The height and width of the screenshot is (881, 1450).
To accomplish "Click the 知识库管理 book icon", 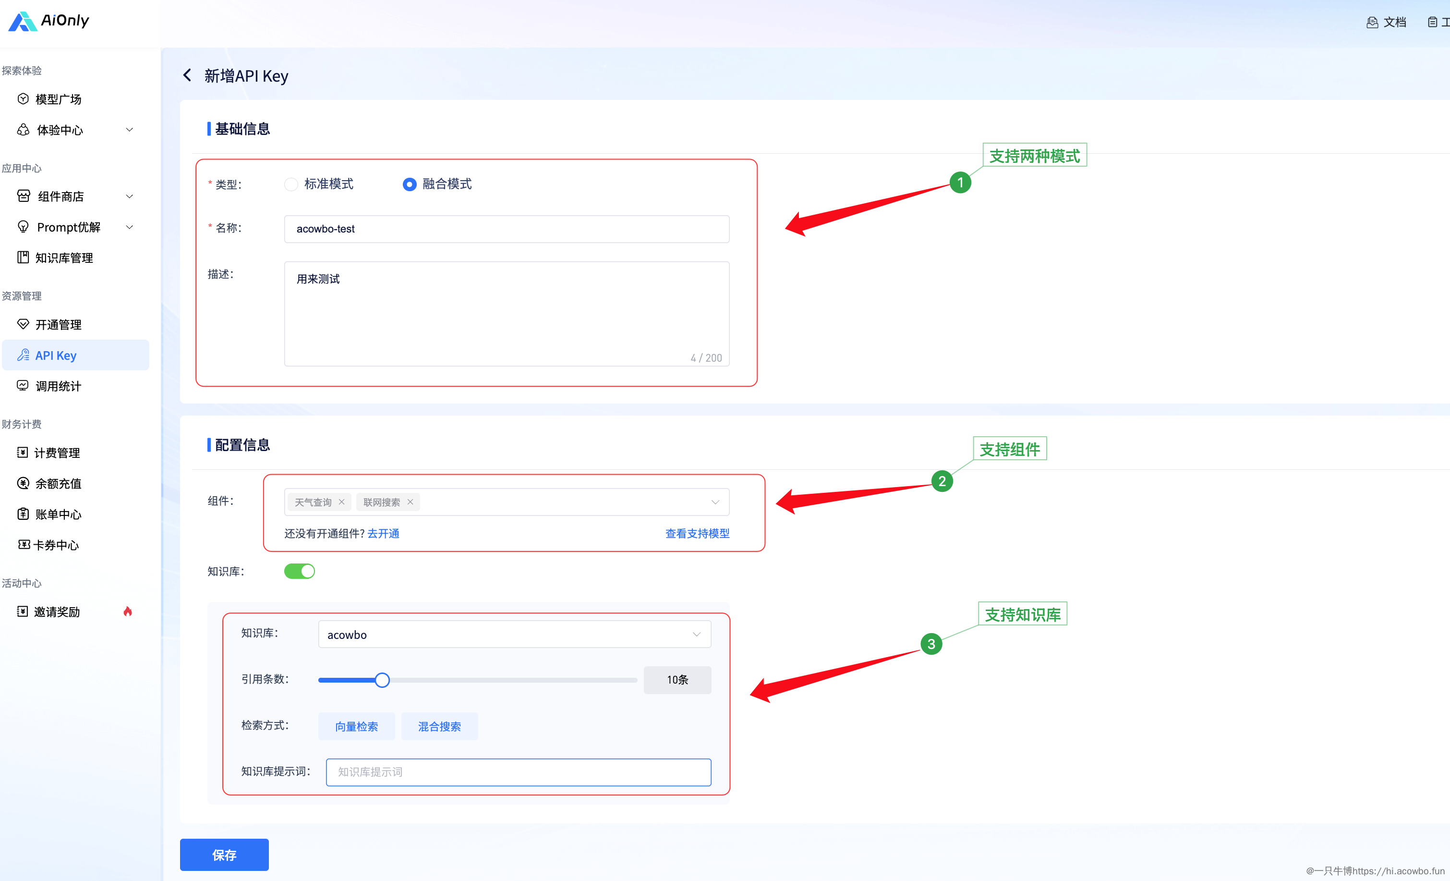I will (23, 257).
